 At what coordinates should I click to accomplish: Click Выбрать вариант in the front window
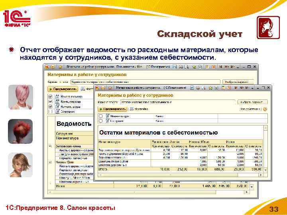[x=253, y=102]
